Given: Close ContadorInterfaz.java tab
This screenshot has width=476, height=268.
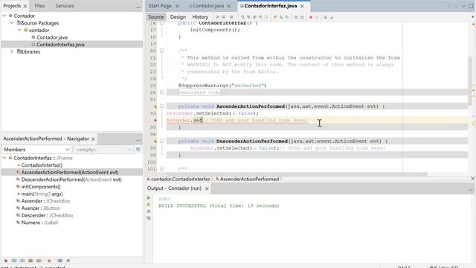Looking at the screenshot, I should coord(302,6).
